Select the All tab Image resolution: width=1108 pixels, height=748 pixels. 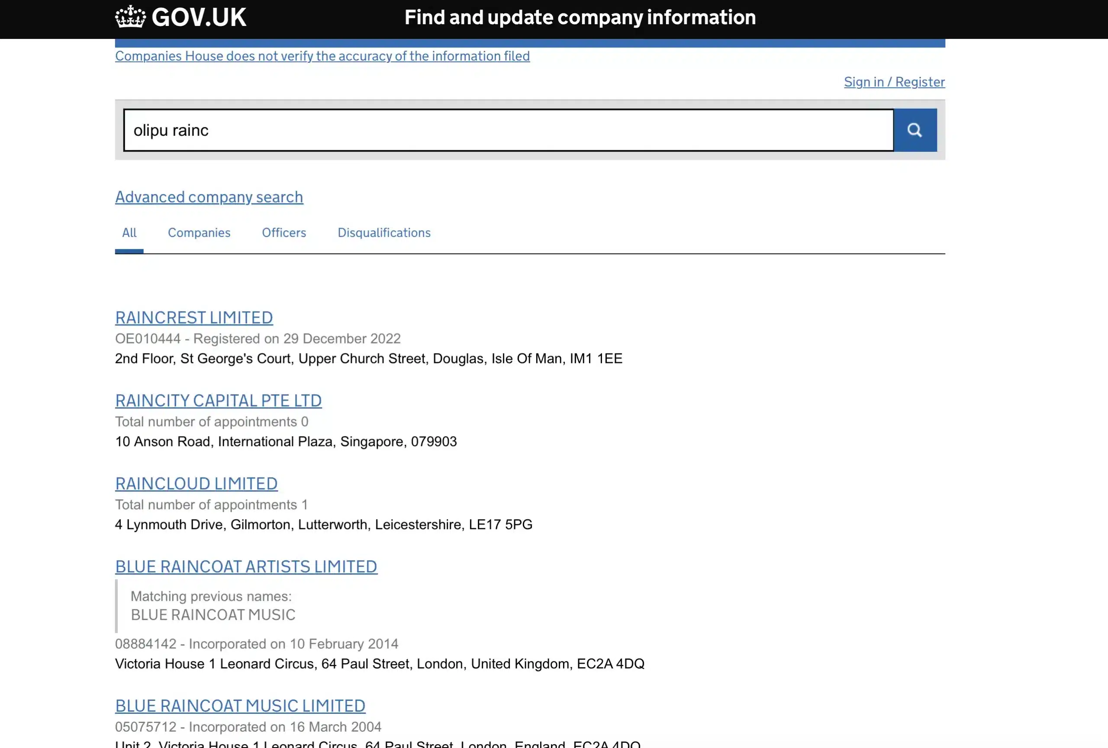coord(129,232)
